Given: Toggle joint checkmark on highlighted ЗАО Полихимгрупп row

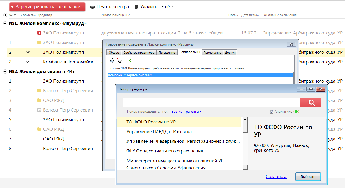Looking at the screenshot, I should [28, 52].
